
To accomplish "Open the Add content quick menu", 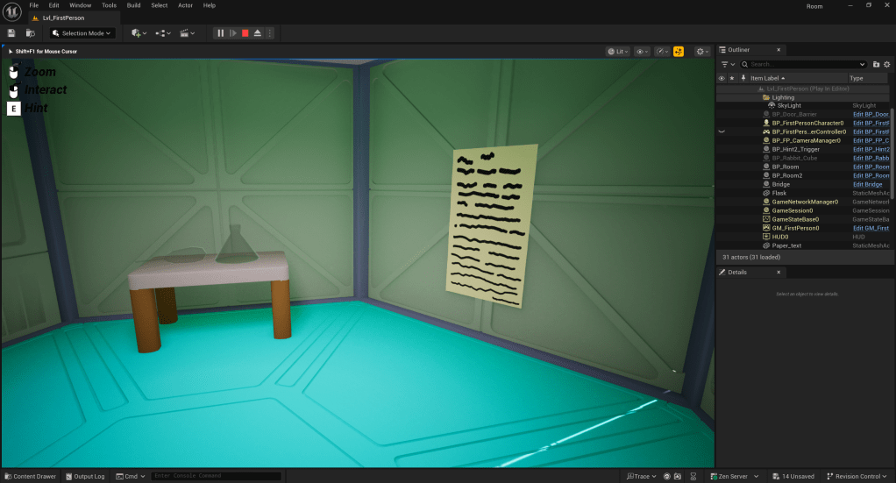I will [x=139, y=33].
